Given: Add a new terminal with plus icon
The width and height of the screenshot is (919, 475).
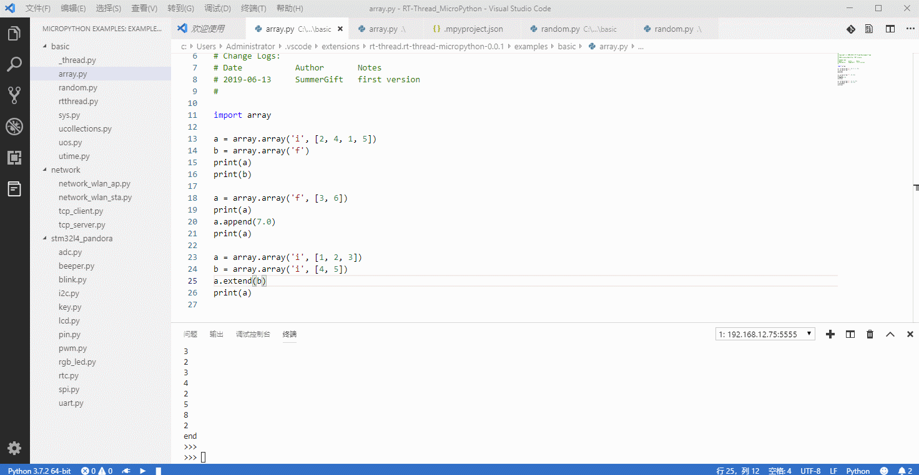Looking at the screenshot, I should 830,333.
